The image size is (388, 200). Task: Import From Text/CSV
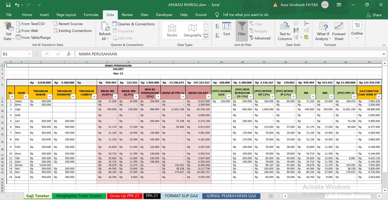tap(31, 24)
